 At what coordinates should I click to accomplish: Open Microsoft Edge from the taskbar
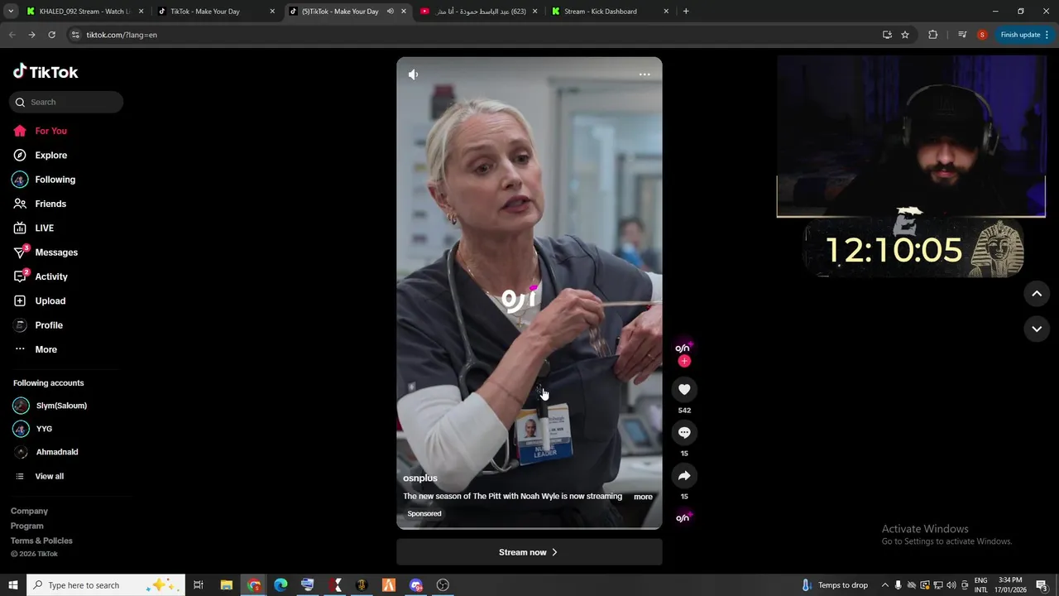(x=280, y=585)
